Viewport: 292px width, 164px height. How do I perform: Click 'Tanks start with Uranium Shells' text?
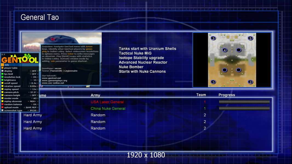(x=147, y=49)
